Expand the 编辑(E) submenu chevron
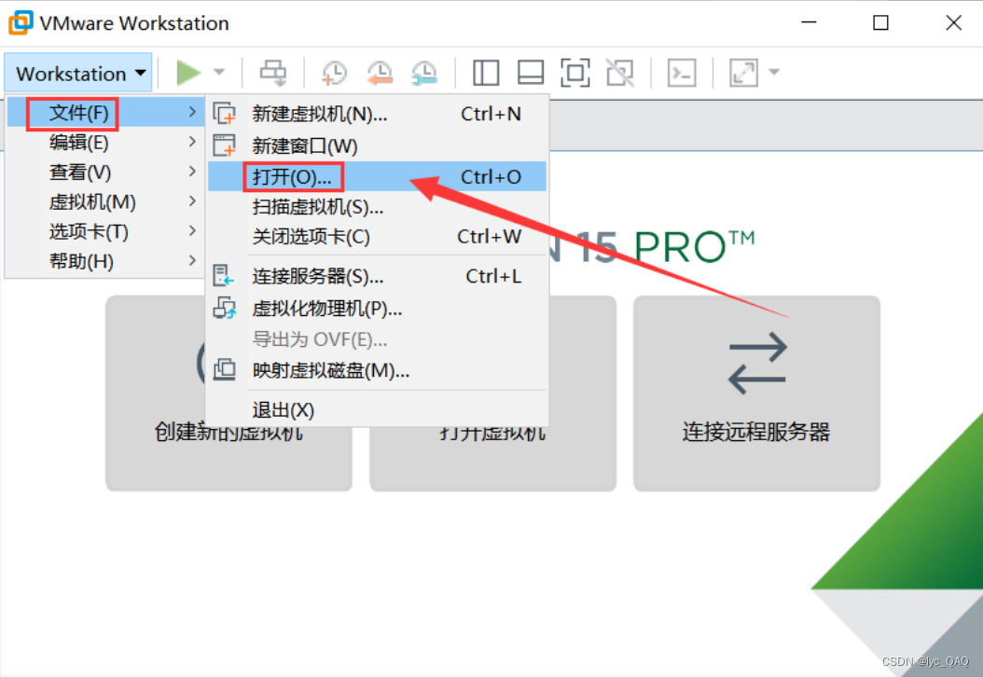The width and height of the screenshot is (983, 677). coord(192,142)
